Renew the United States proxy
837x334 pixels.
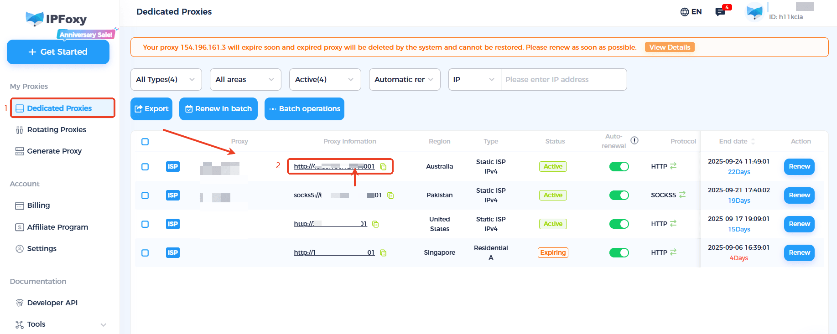799,224
